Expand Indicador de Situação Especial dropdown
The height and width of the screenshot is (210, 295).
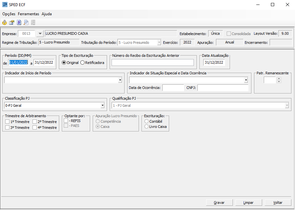click(x=246, y=80)
